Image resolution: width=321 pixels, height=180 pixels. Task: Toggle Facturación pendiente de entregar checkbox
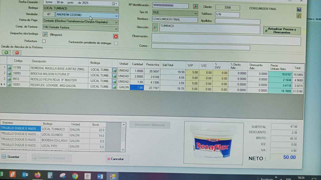pyautogui.click(x=116, y=43)
